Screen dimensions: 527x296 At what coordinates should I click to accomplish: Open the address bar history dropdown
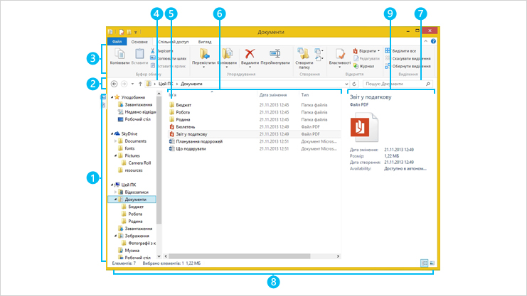(346, 84)
